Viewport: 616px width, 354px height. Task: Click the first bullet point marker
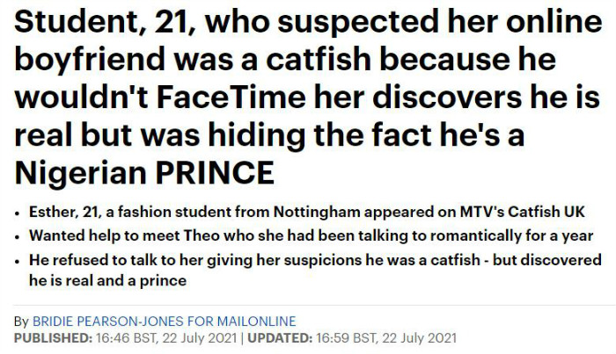17,213
